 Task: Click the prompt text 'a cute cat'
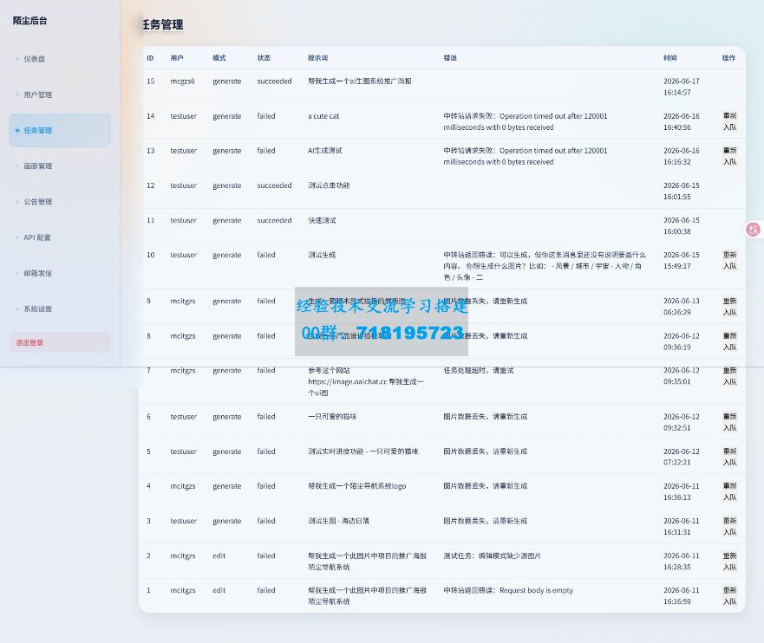tap(323, 116)
